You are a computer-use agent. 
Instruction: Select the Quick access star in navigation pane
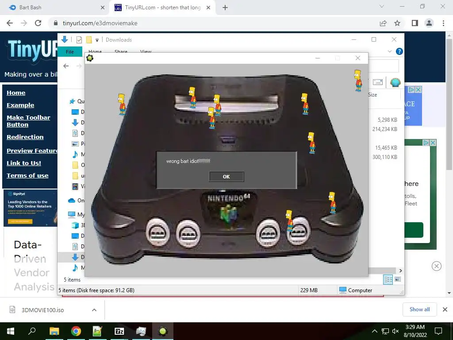pos(72,101)
